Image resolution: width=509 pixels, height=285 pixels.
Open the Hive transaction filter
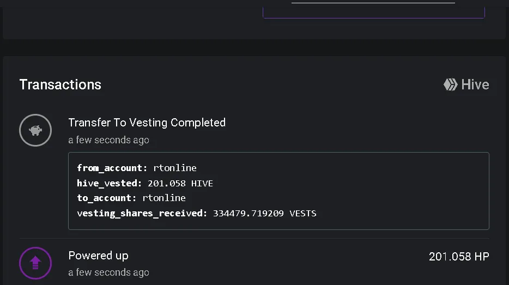[466, 84]
